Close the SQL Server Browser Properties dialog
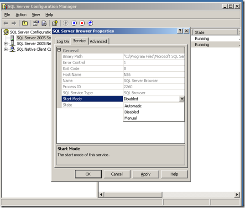This screenshot has width=245, height=208. [187, 31]
